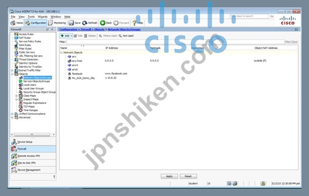Screen dimensions: 309x196
Task: Click the Add button
Action: click(x=65, y=36)
